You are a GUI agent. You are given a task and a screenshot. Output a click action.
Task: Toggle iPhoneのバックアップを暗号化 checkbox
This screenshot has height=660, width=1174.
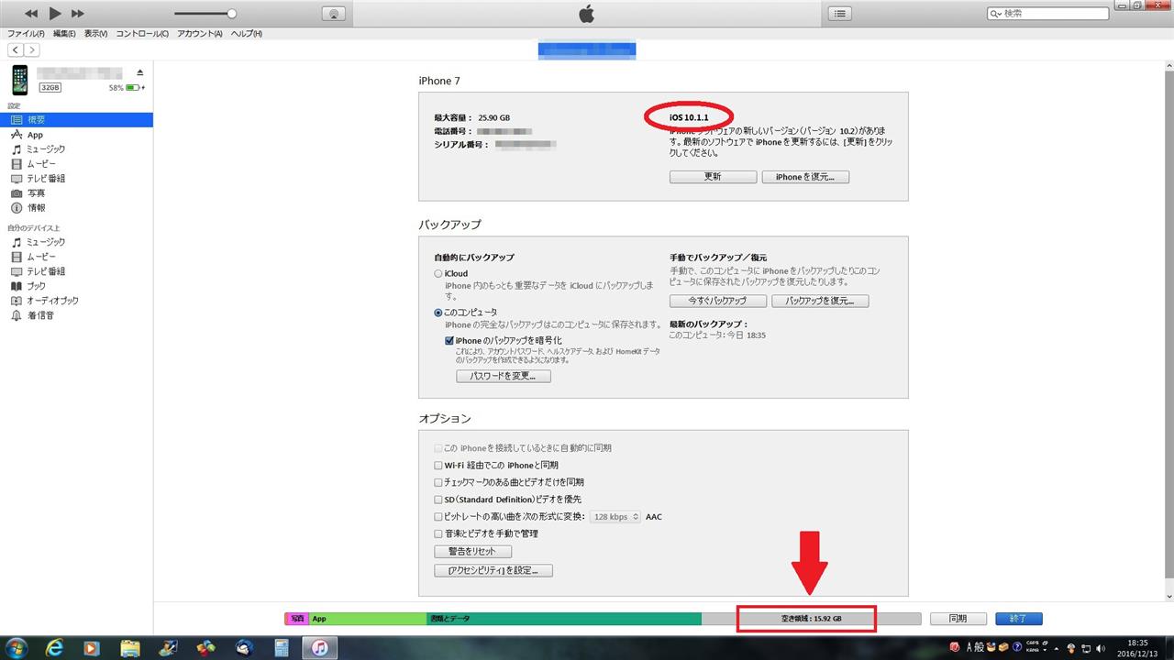[x=449, y=340]
